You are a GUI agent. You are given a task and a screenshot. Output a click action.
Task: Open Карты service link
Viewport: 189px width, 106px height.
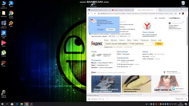(129, 40)
